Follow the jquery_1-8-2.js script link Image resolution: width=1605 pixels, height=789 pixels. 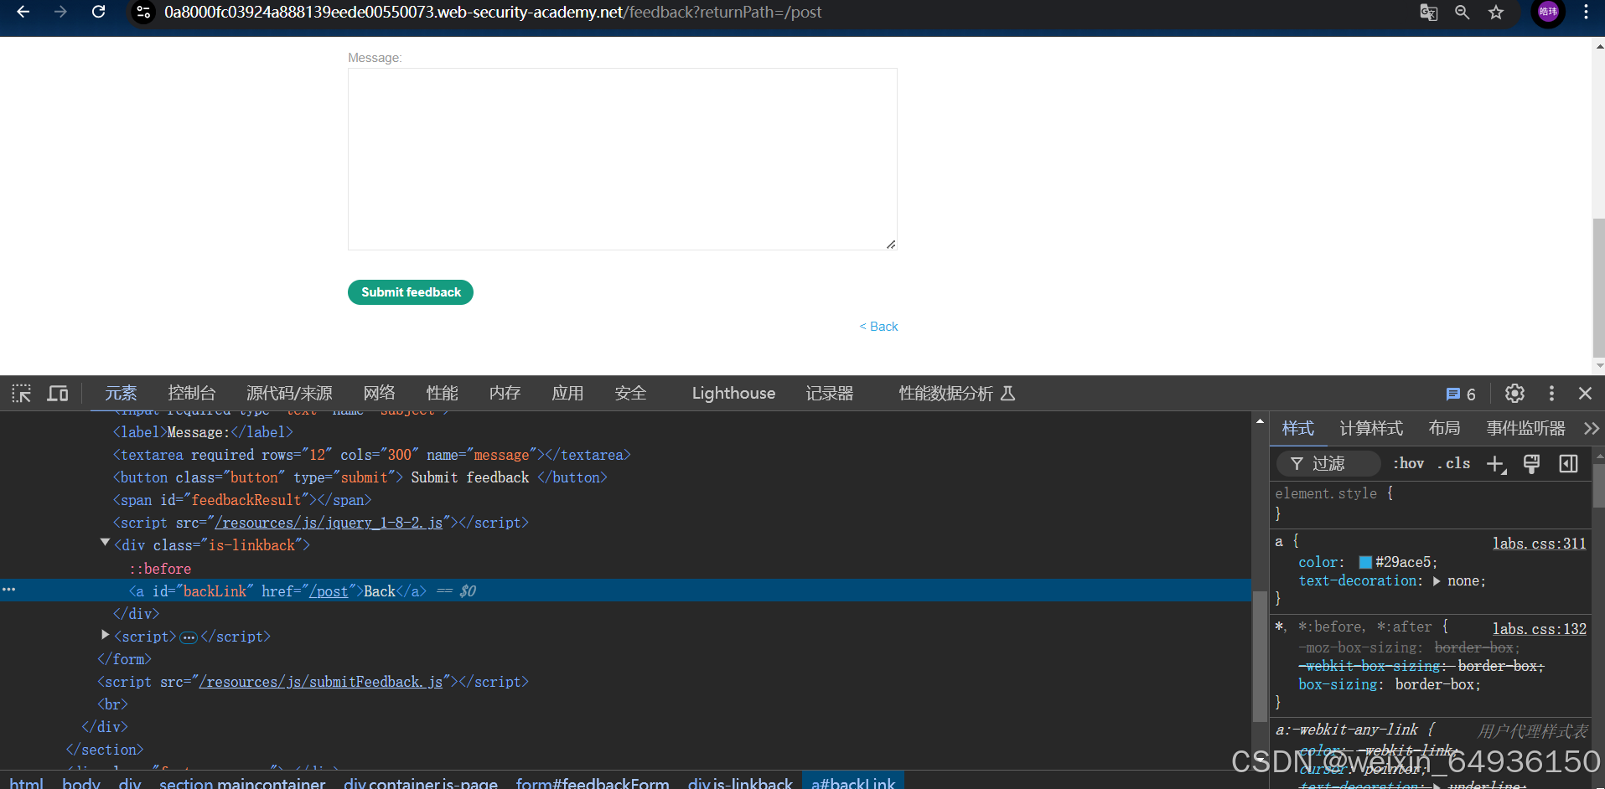[329, 523]
